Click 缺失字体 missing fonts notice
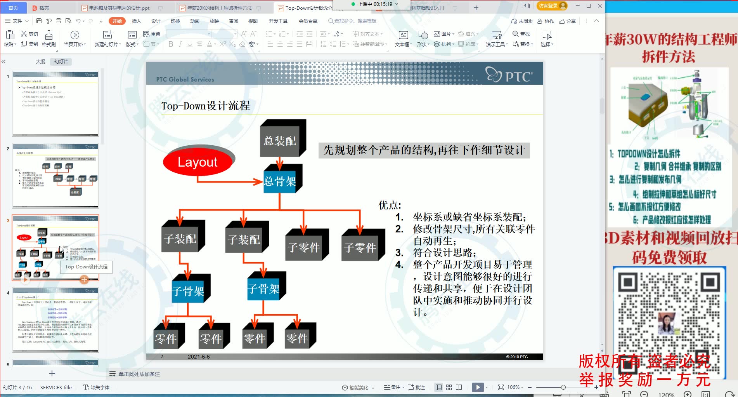738x397 pixels. point(97,387)
